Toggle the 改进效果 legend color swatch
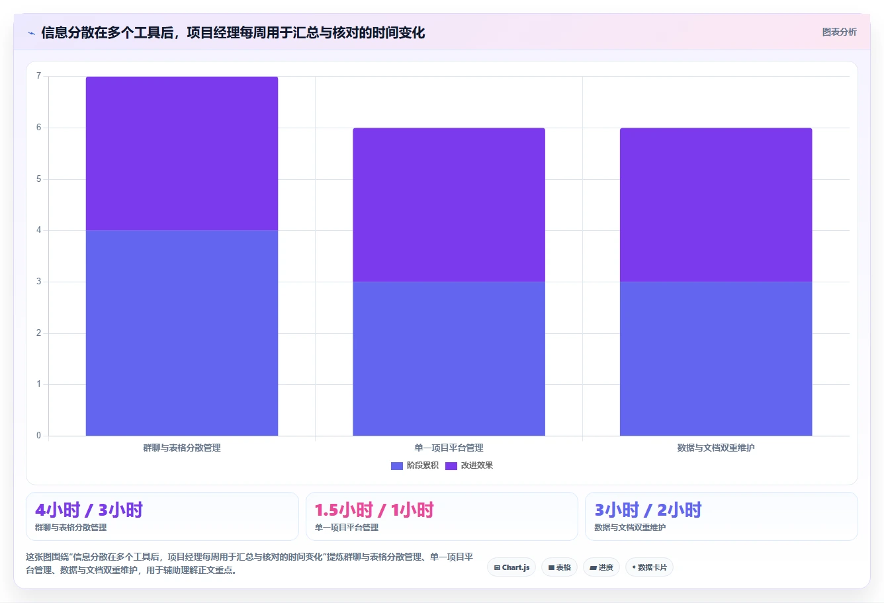This screenshot has height=603, width=884. 451,465
